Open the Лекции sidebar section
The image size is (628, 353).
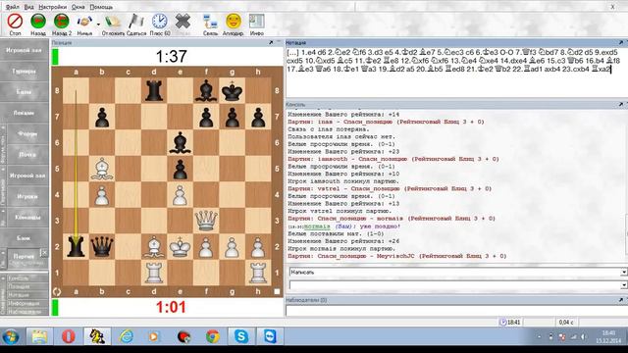pyautogui.click(x=24, y=113)
